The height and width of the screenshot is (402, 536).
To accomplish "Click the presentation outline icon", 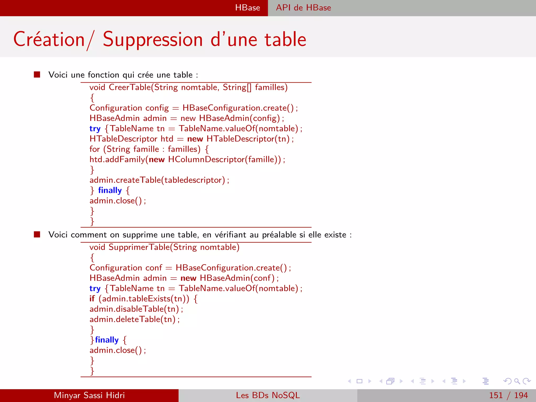I will (486, 381).
